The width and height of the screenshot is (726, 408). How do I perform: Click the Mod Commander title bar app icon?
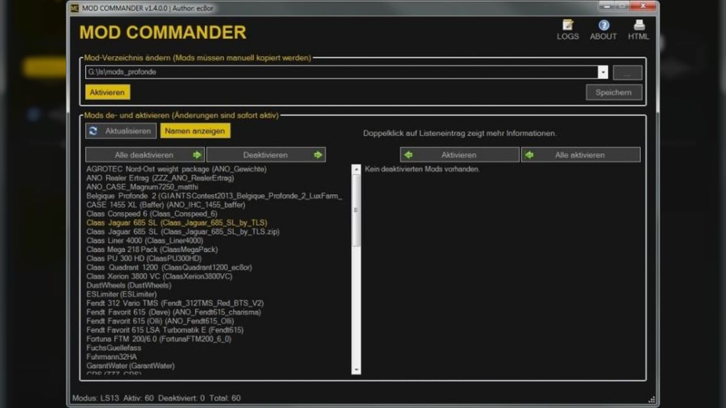coord(74,8)
